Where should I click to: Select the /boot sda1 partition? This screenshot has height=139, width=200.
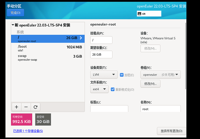pos(48,48)
